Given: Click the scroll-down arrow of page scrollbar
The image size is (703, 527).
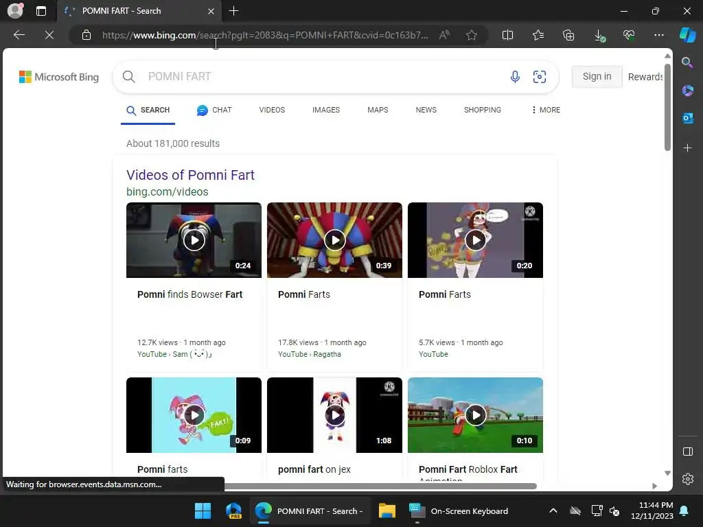Looking at the screenshot, I should pyautogui.click(x=667, y=473).
